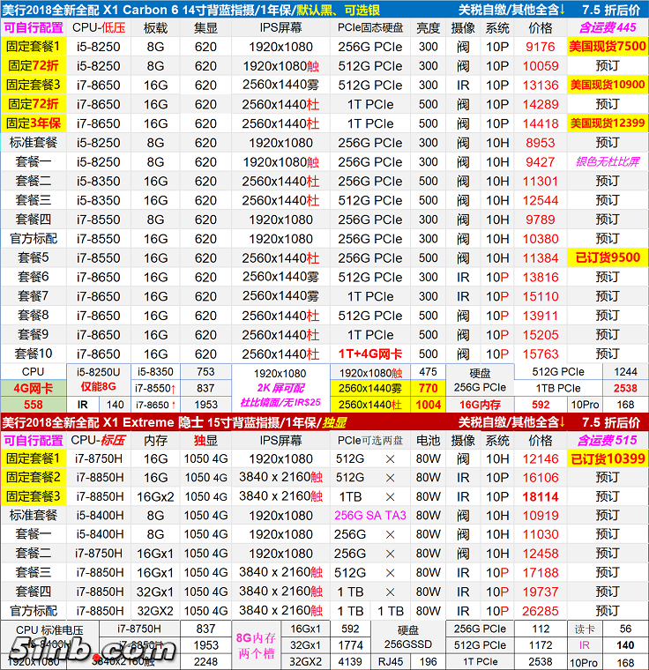Click the "CPU-低压" column header
Viewport: 649px width, 670px height.
click(99, 28)
